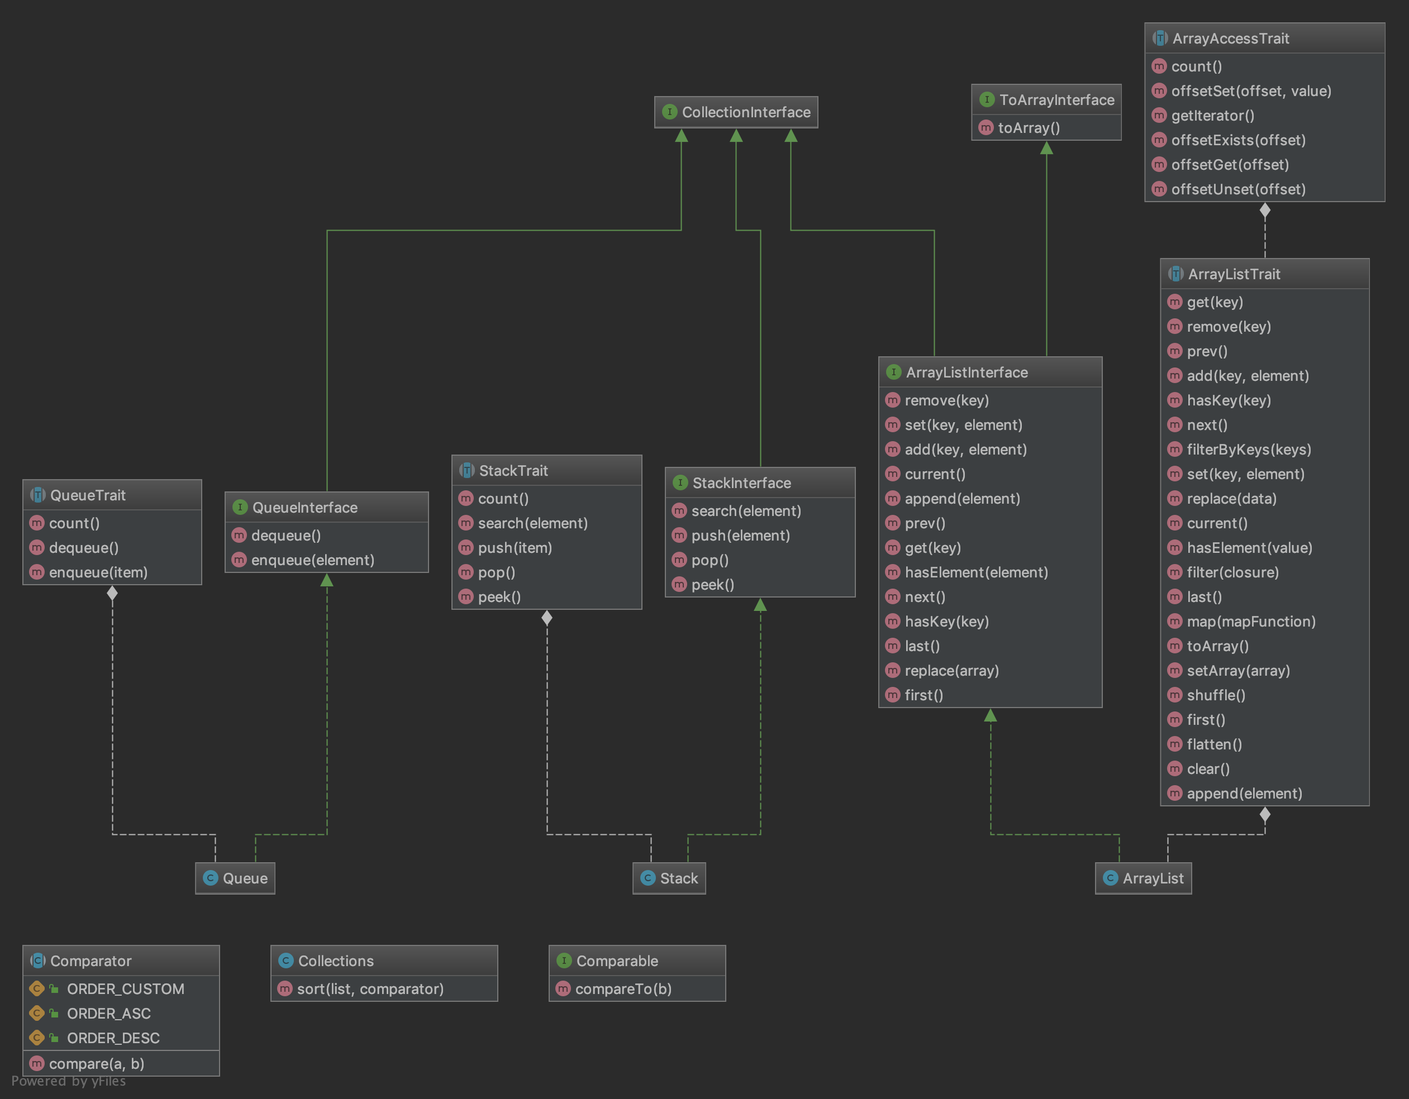Click the StackTrait trait icon
Screen dimensions: 1409x1099
click(x=467, y=470)
